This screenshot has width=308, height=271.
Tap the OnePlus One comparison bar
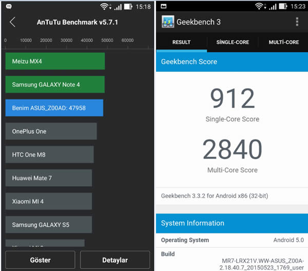[51, 131]
